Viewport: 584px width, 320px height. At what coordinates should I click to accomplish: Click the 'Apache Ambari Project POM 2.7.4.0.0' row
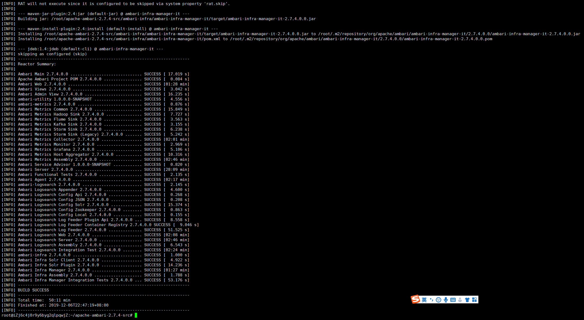95,79
